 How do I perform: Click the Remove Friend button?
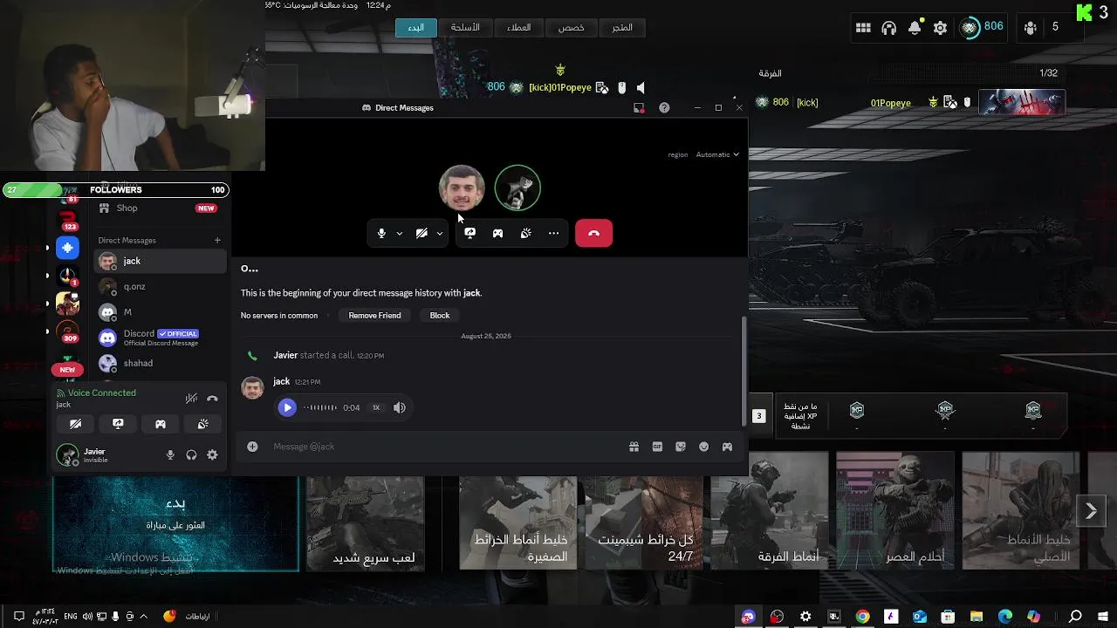pyautogui.click(x=374, y=316)
